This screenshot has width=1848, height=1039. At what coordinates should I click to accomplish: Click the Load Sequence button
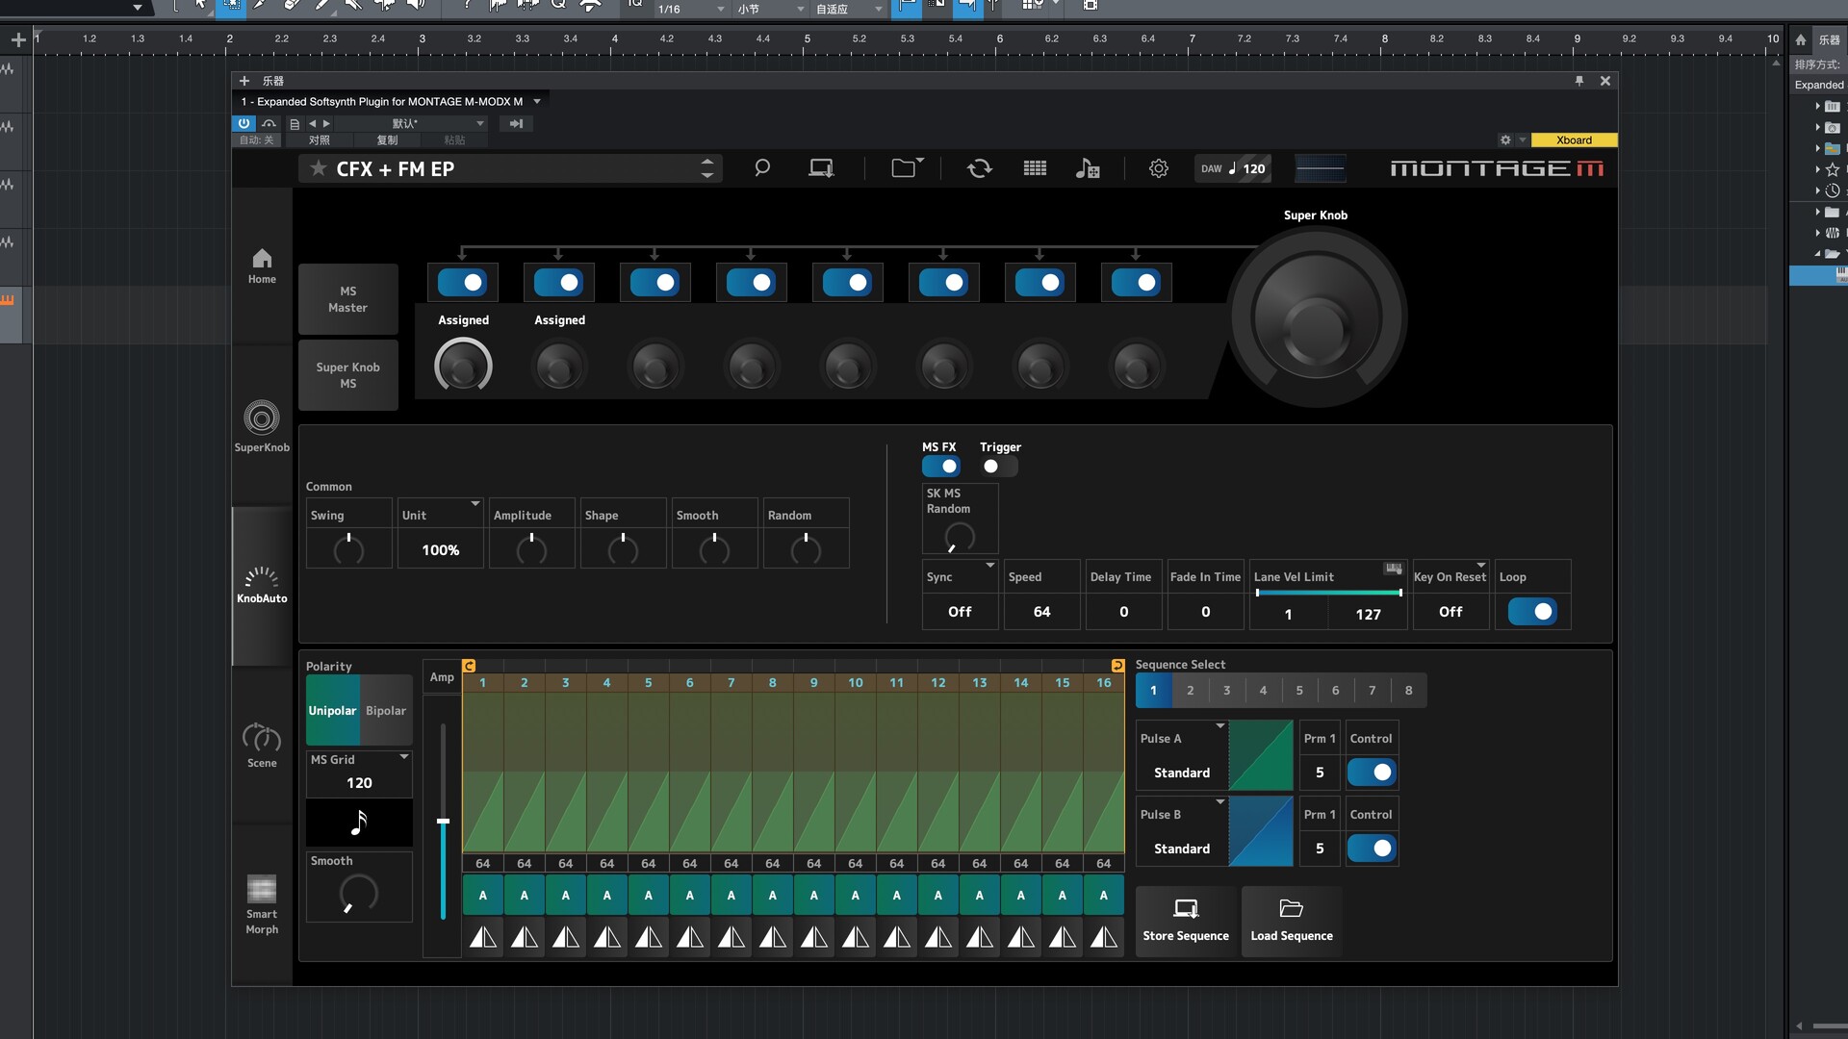tap(1291, 921)
